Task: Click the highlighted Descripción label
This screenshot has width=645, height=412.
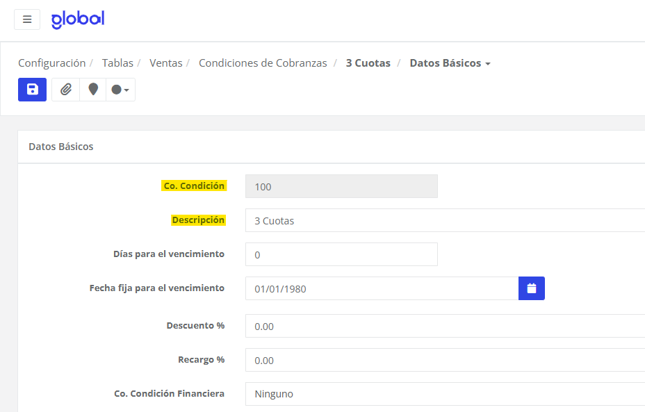Action: (198, 220)
